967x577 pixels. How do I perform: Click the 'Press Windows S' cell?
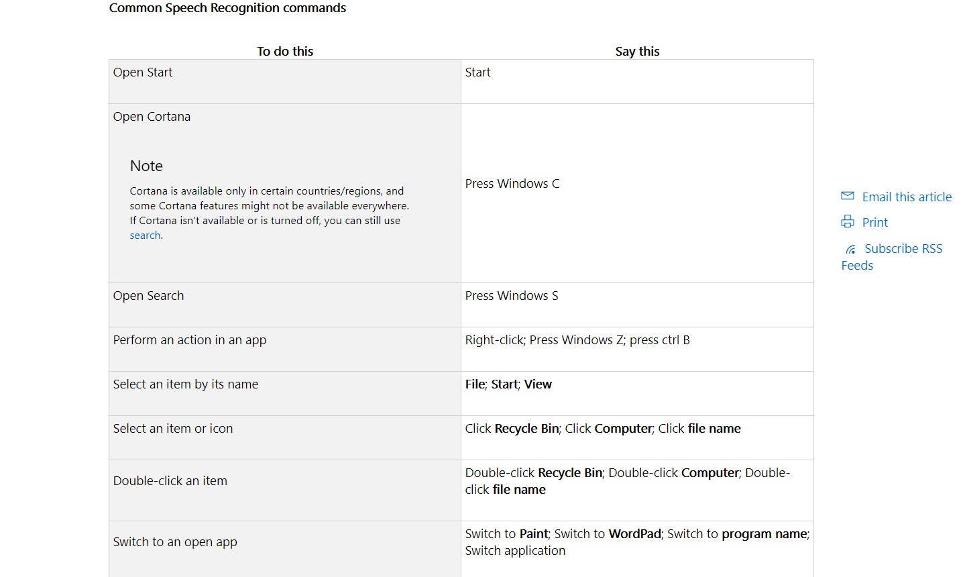point(637,305)
